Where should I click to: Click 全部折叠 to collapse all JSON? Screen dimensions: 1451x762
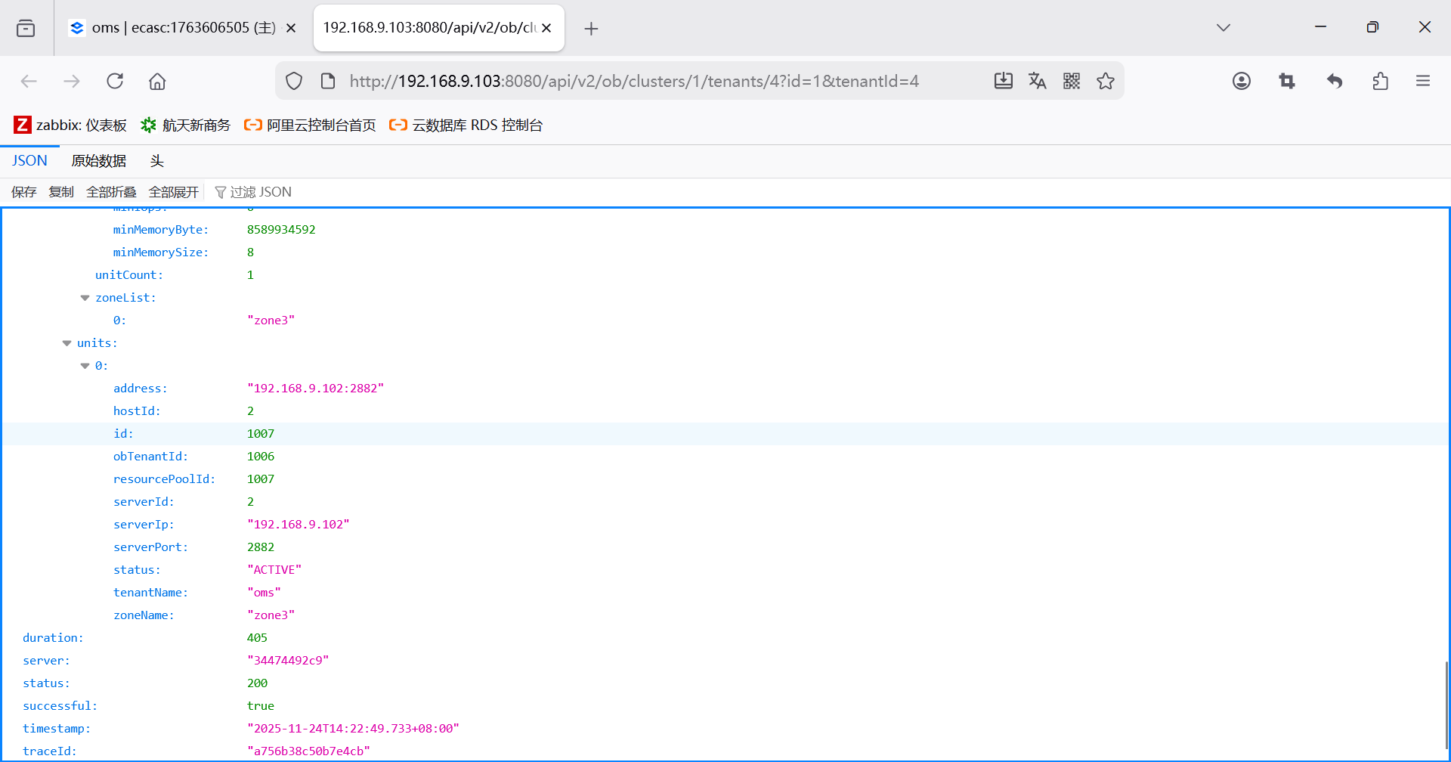pos(111,192)
